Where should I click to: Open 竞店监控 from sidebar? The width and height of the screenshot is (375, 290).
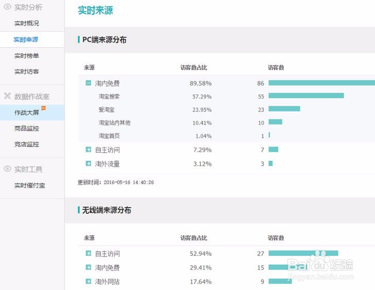tap(27, 144)
